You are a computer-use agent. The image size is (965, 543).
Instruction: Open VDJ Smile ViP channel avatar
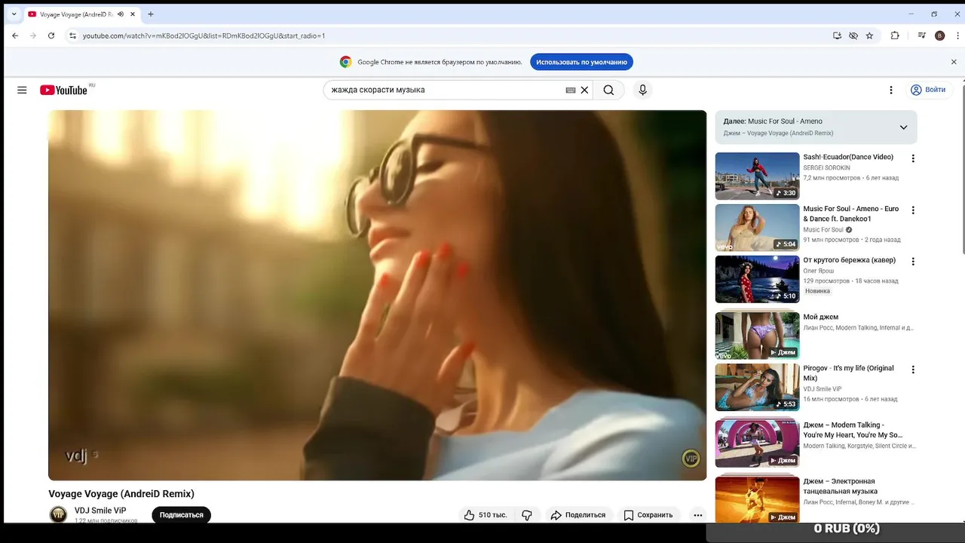pyautogui.click(x=58, y=514)
